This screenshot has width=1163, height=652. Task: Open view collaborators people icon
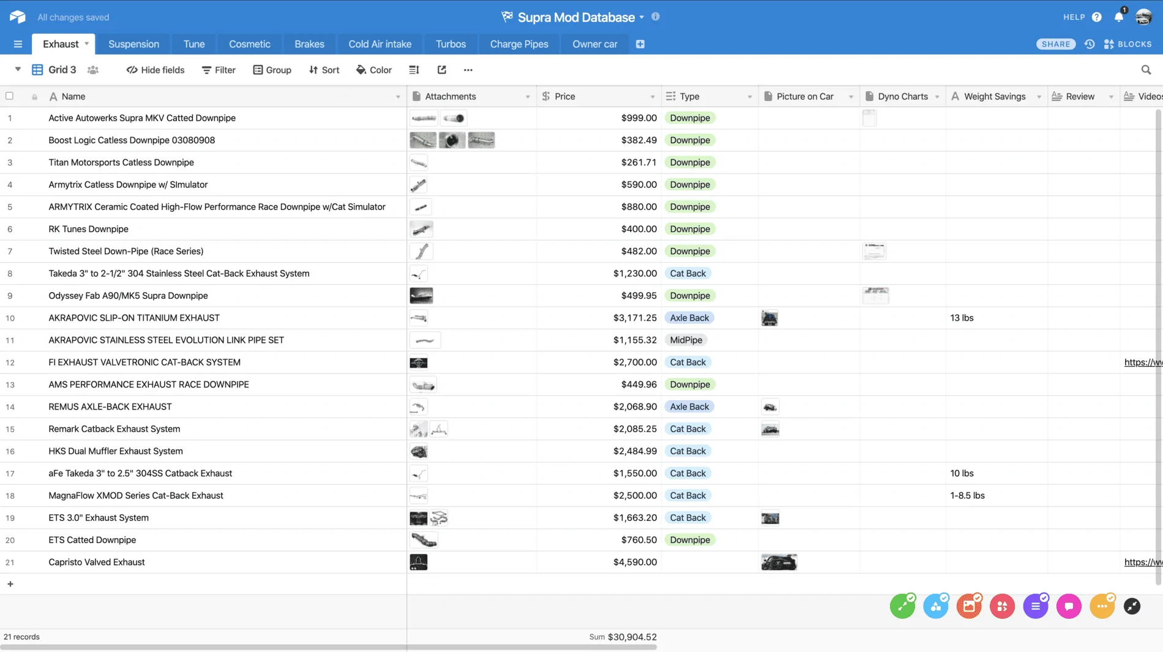coord(93,70)
